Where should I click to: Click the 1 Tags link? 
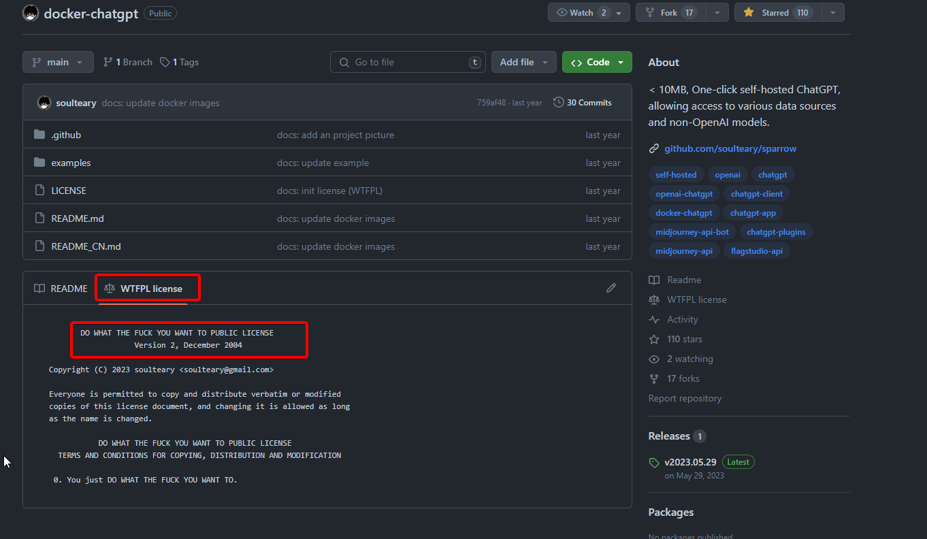pyautogui.click(x=180, y=62)
